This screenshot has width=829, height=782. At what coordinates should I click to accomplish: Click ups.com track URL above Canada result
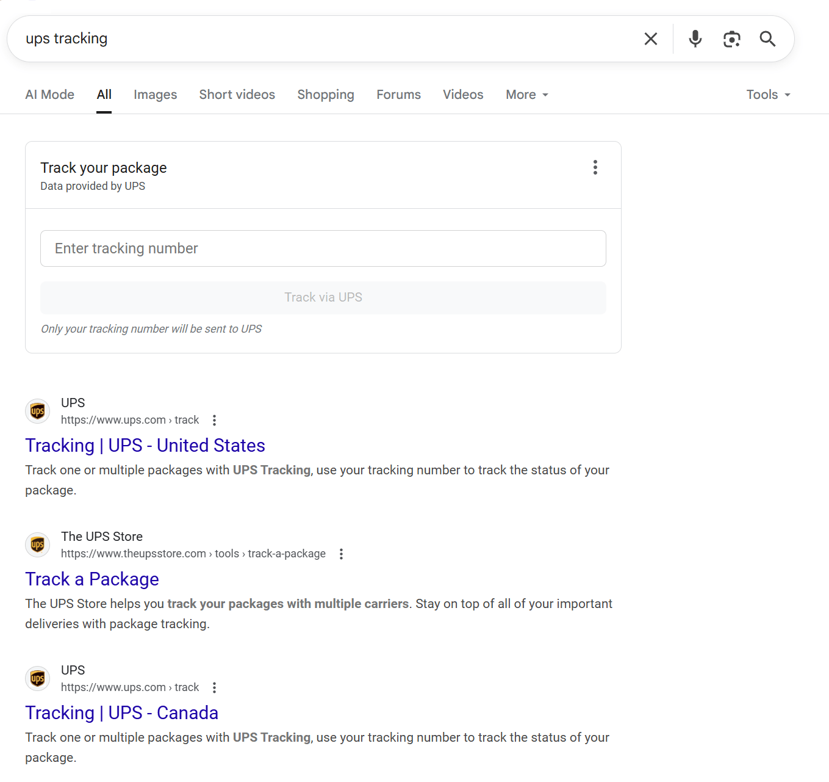[x=130, y=687]
